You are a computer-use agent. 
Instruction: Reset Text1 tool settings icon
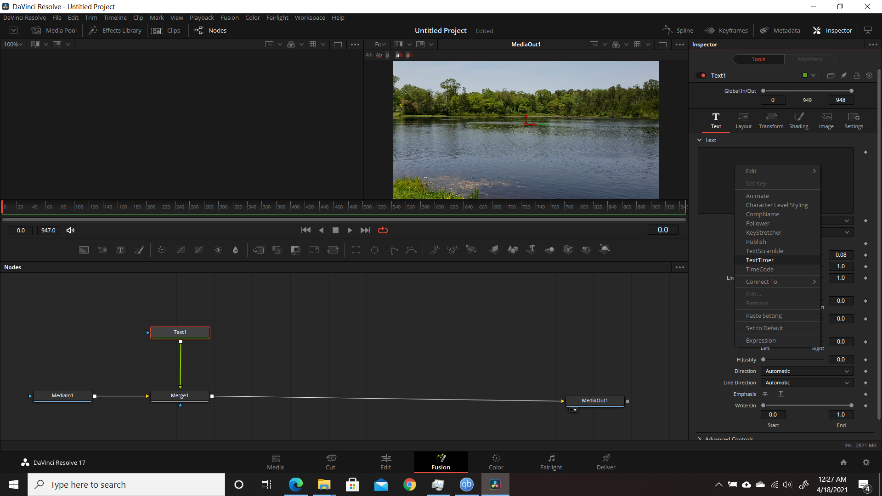tap(869, 76)
